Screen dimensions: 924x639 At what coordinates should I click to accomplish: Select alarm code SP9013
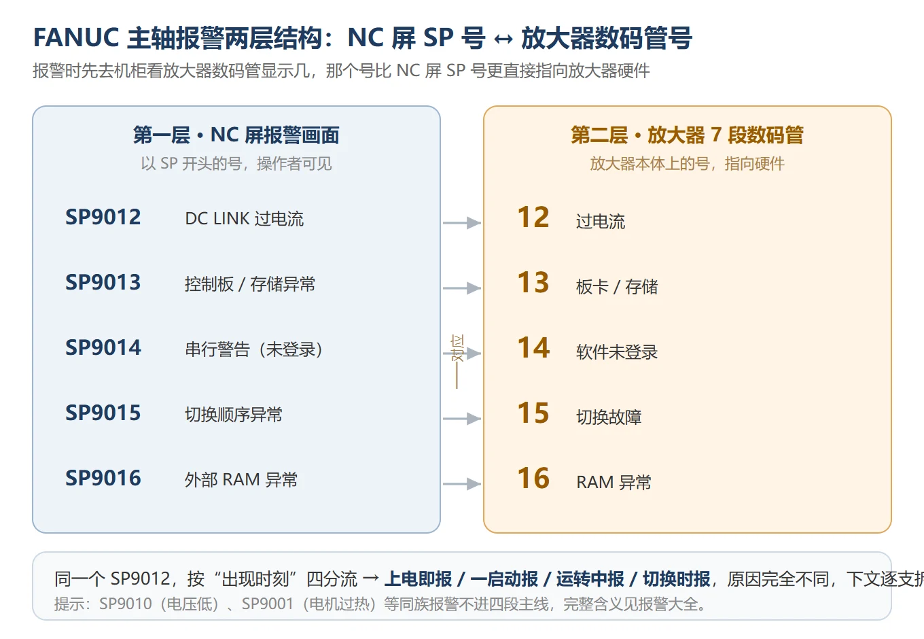pos(103,283)
